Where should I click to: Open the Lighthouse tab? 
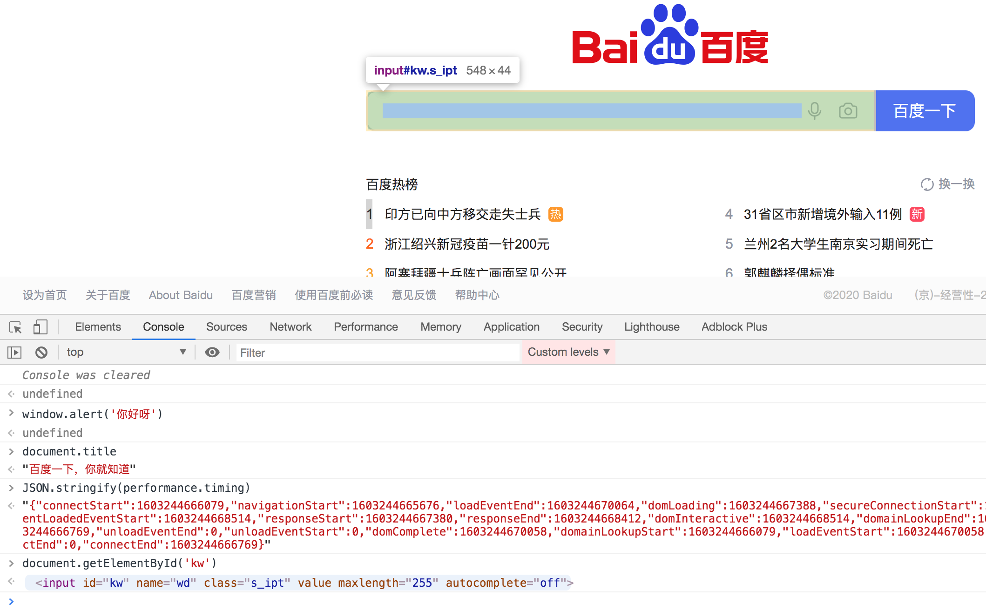tap(651, 327)
